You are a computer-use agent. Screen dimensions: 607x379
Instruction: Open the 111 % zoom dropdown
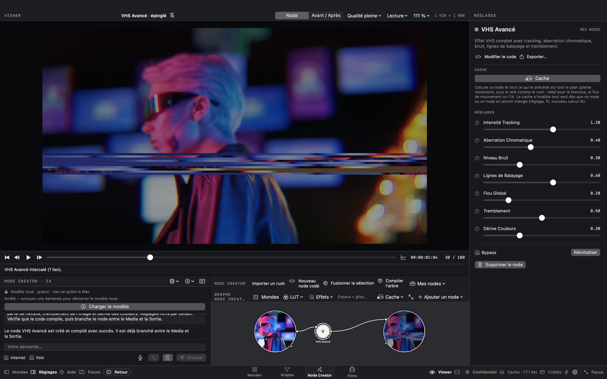click(421, 16)
